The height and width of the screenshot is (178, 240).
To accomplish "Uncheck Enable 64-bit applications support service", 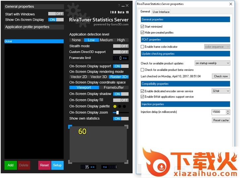I will (142, 97).
